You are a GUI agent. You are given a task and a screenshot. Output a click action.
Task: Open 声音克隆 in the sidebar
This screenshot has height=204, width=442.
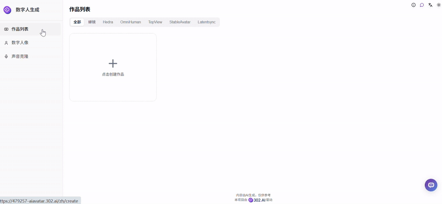click(30, 56)
